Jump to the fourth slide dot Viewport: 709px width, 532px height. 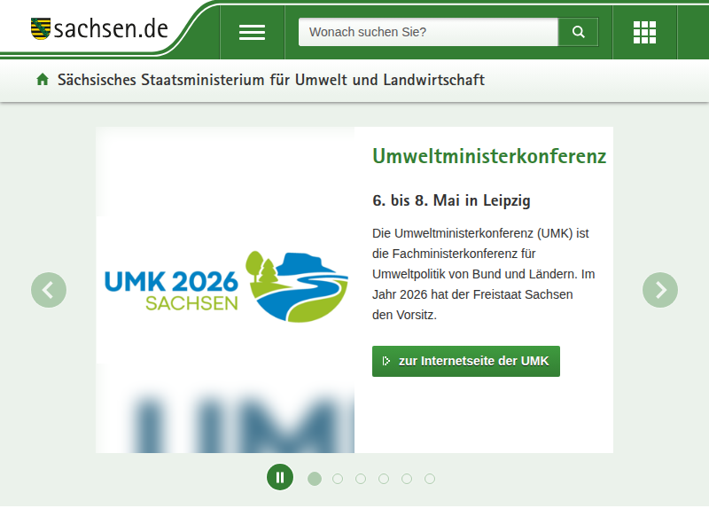click(384, 479)
